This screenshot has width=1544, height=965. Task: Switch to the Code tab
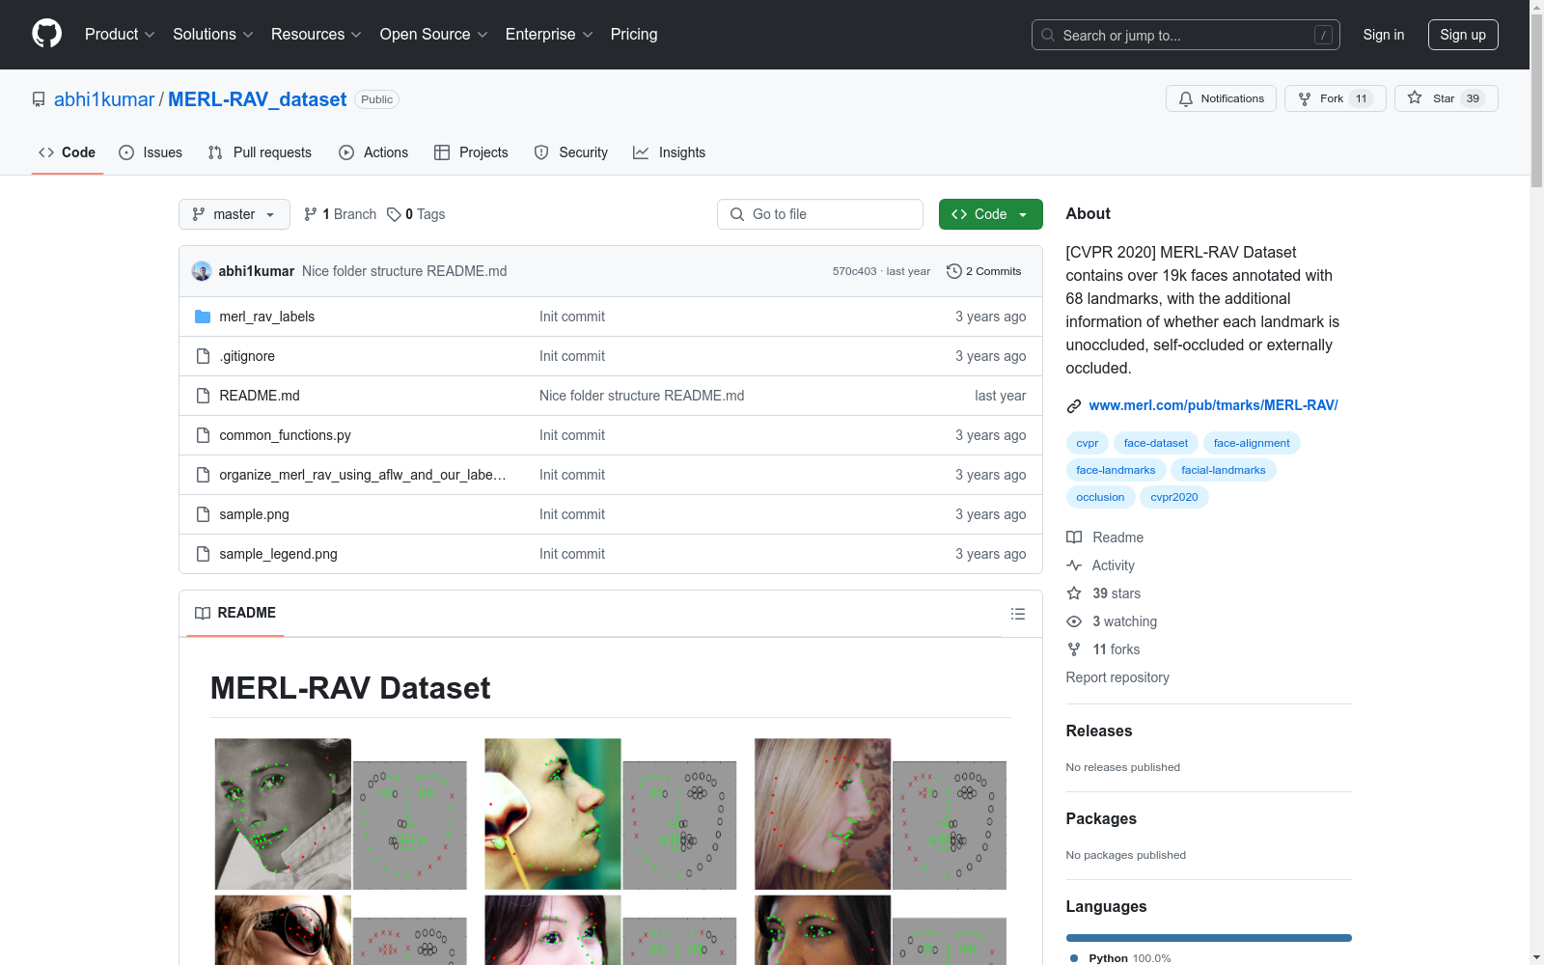tap(68, 152)
